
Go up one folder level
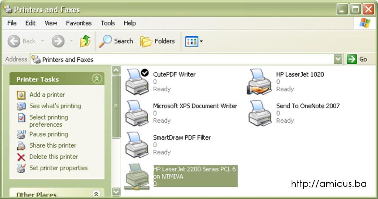tap(85, 41)
